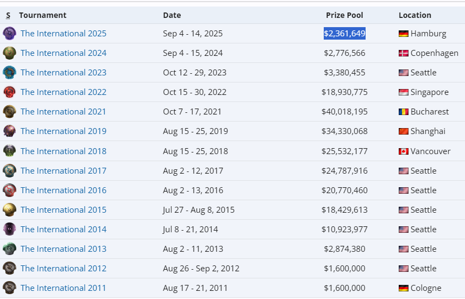This screenshot has height=299, width=465.
Task: Click The International 2015 tournament icon
Action: [x=9, y=210]
